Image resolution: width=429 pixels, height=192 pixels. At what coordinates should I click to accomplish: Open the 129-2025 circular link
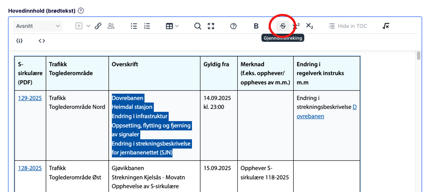coord(30,98)
